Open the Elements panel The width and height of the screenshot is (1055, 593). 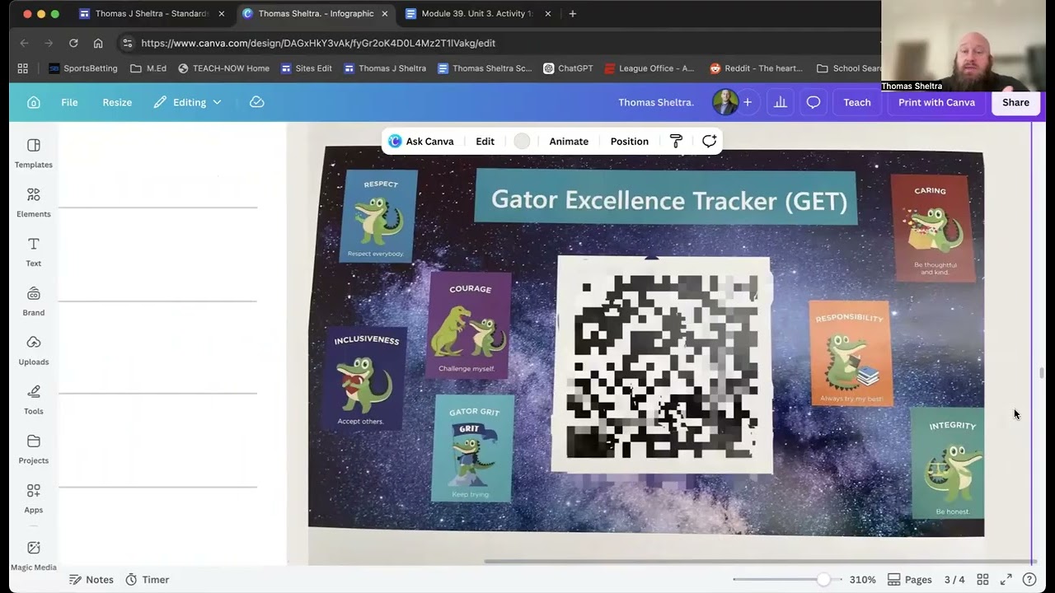coord(34,203)
